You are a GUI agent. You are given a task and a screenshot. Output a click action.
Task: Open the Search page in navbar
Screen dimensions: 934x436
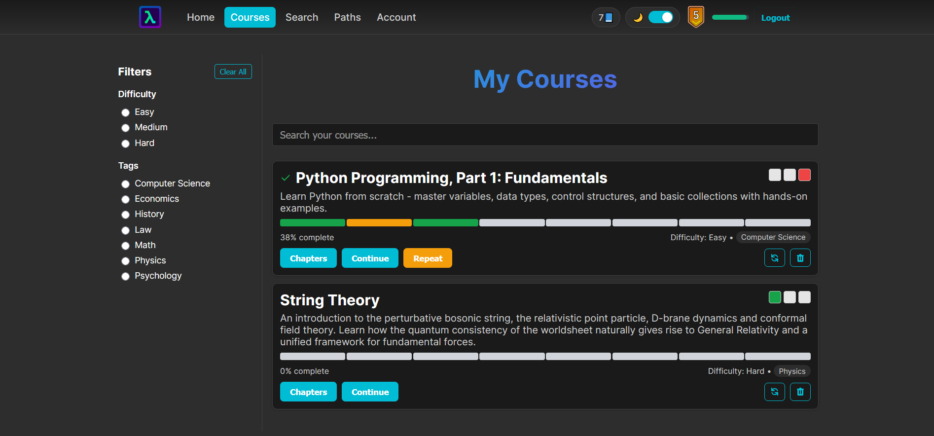pyautogui.click(x=302, y=17)
